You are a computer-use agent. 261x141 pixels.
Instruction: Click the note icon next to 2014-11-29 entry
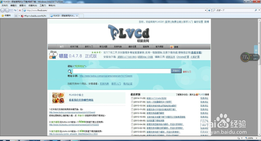tap(132, 98)
